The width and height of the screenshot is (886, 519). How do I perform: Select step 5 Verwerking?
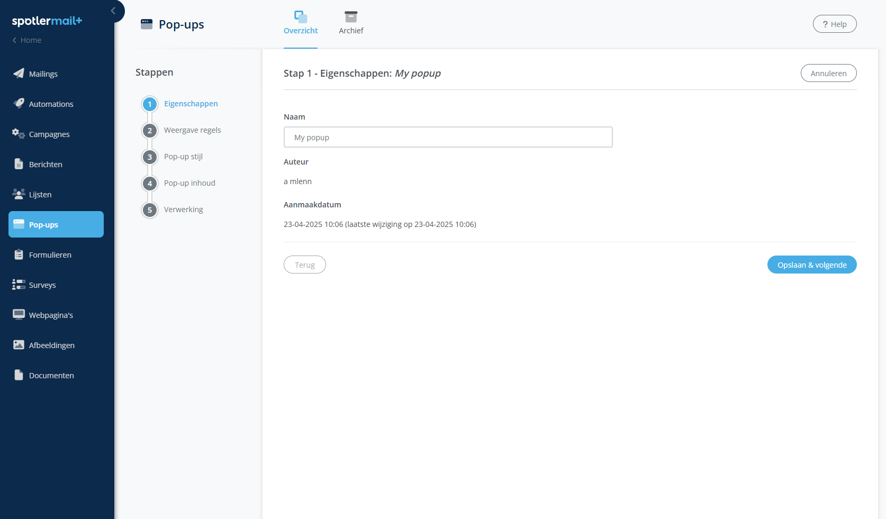(x=183, y=210)
